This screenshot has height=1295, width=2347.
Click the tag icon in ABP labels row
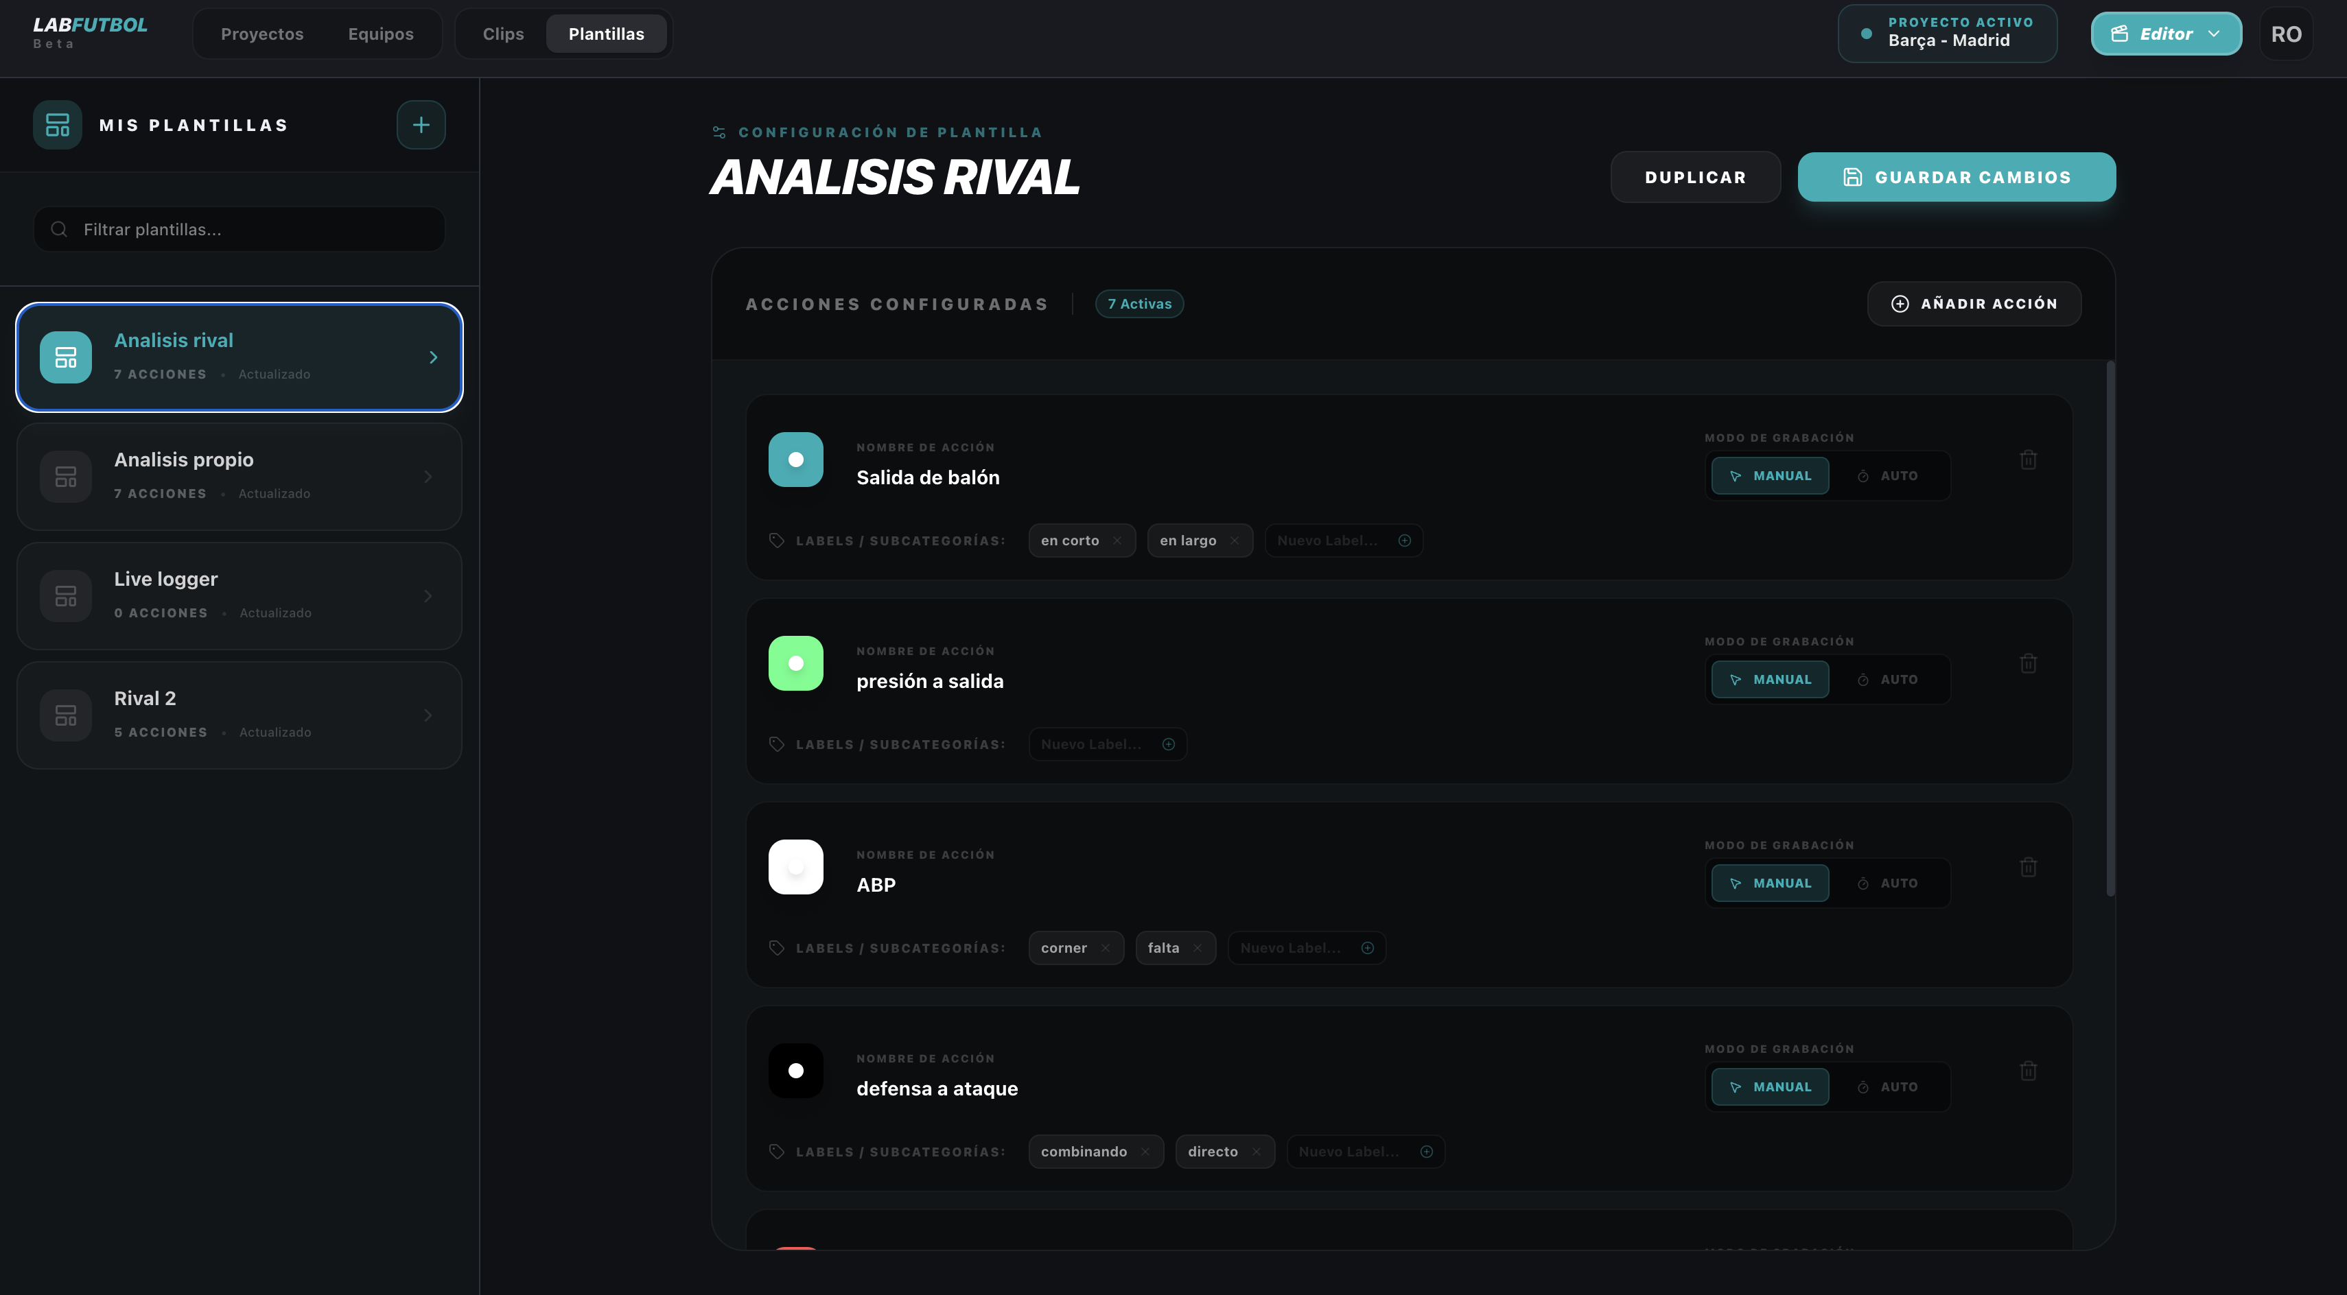tap(776, 948)
